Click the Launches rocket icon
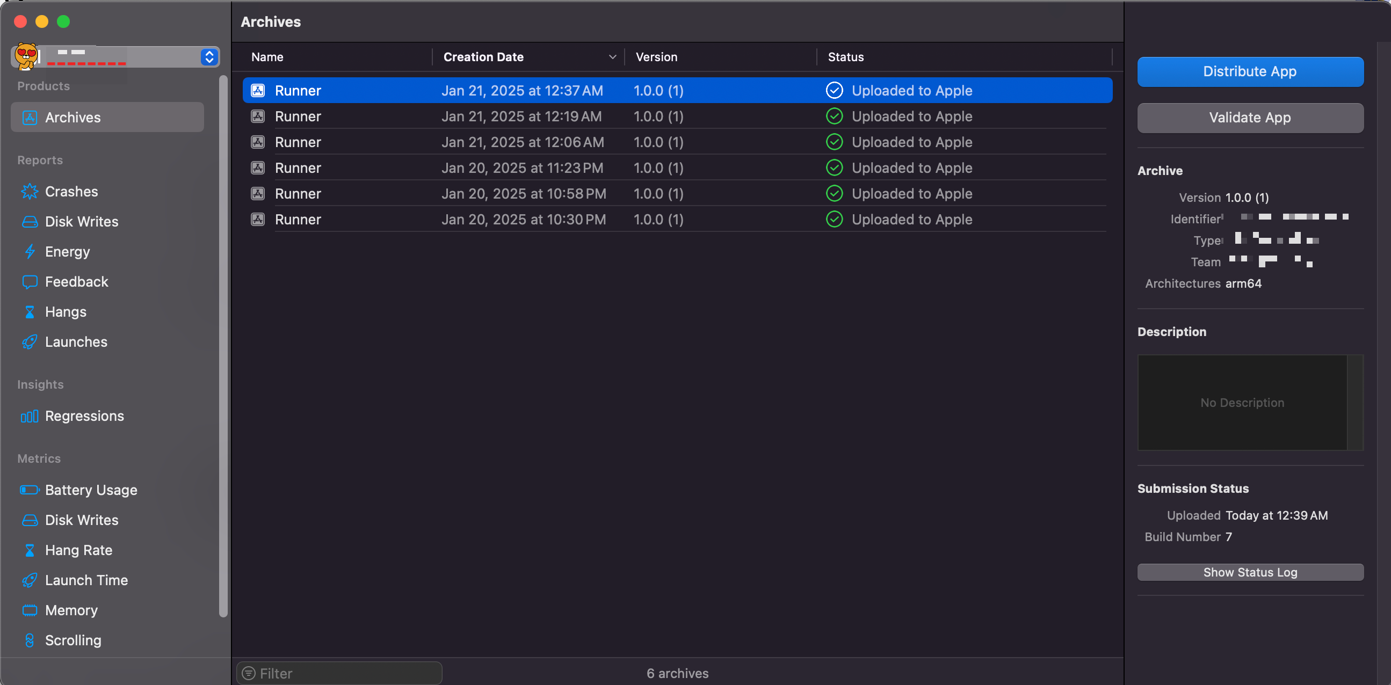Viewport: 1391px width, 685px height. (x=30, y=341)
